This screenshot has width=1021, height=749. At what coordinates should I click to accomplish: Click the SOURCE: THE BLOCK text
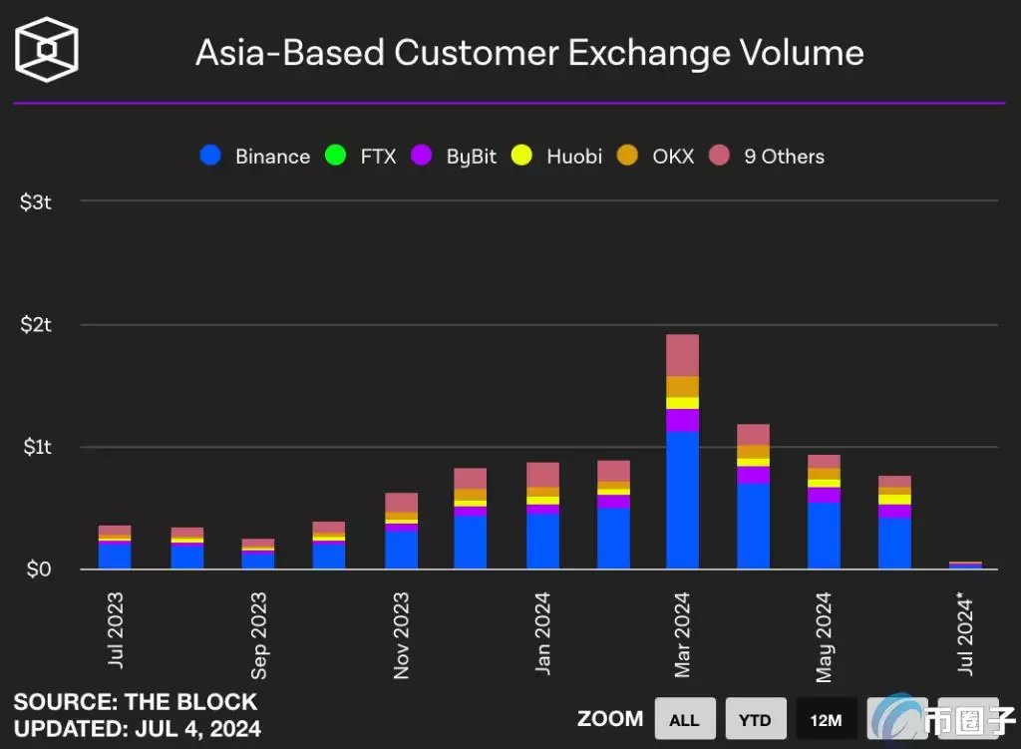click(136, 701)
